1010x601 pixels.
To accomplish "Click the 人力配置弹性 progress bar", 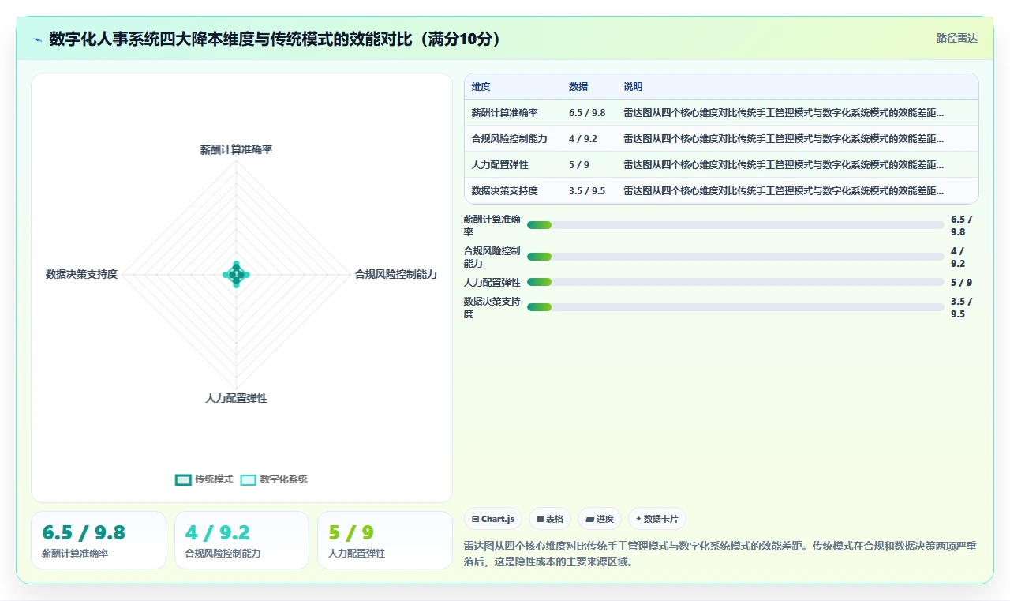I will [735, 282].
